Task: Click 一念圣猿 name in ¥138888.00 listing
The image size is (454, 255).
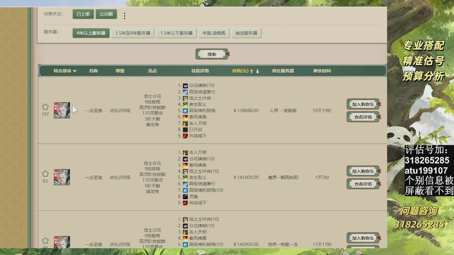Action: (x=93, y=110)
